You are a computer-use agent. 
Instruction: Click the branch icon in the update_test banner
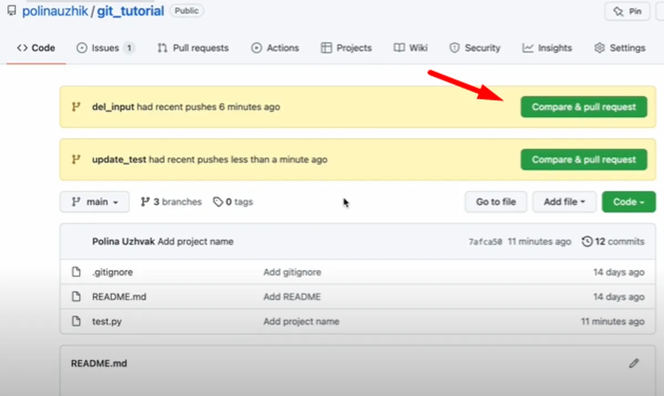(76, 160)
